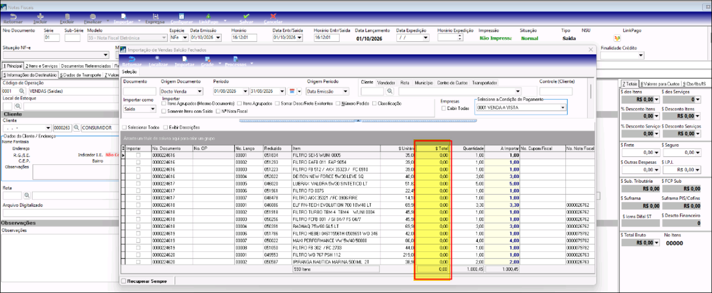Click the No. Documento column header
The height and width of the screenshot is (293, 712).
[172, 149]
